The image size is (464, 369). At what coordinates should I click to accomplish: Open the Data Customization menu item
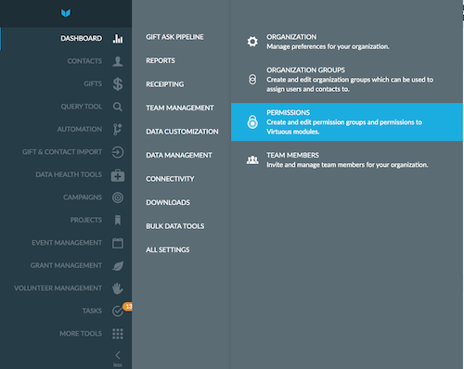click(182, 132)
